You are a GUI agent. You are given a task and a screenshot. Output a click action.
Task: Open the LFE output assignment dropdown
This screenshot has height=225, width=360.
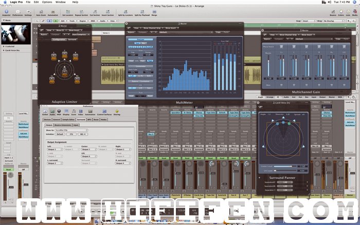point(89,157)
